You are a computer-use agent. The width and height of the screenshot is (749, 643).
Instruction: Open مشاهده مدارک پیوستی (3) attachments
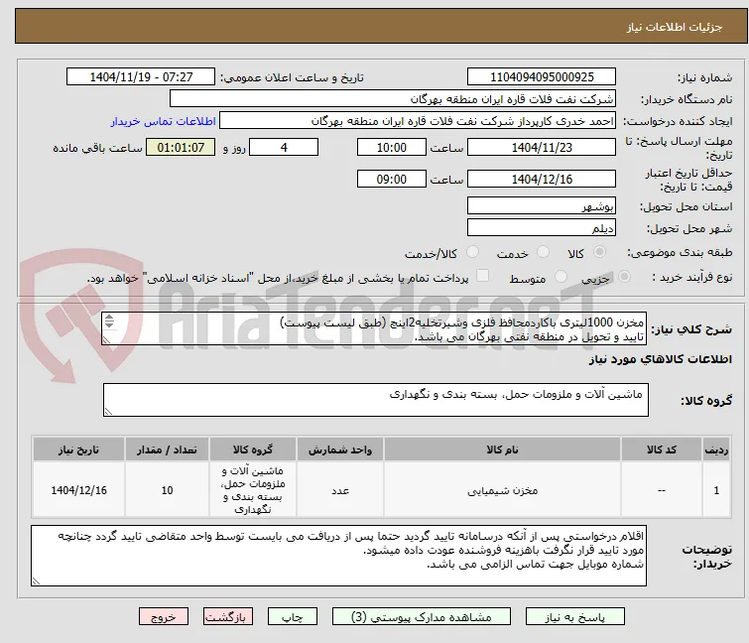coord(422,617)
